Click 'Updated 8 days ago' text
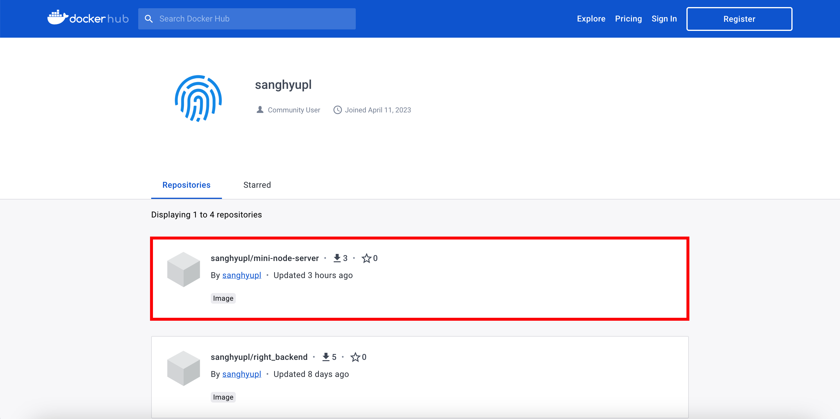Screen dimensions: 840x419 311,374
